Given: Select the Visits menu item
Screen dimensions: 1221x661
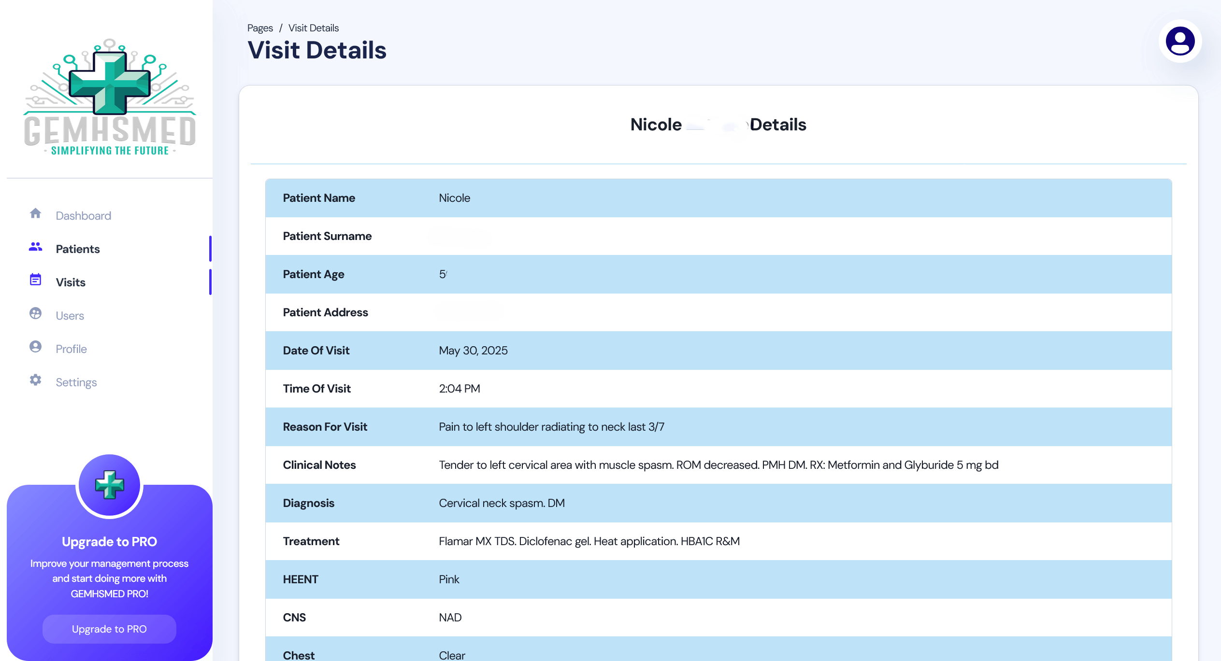Looking at the screenshot, I should [x=70, y=281].
